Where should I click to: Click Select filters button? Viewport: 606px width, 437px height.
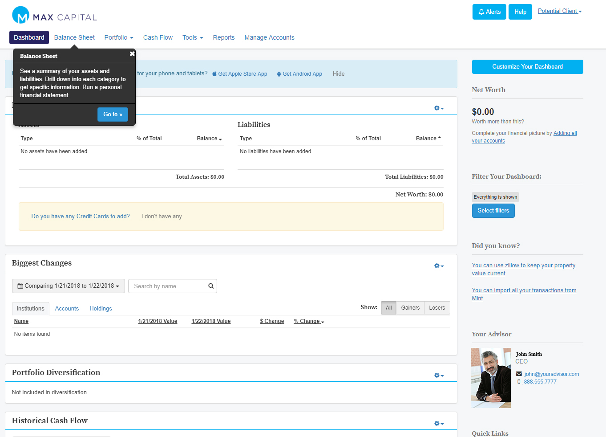pyautogui.click(x=493, y=211)
